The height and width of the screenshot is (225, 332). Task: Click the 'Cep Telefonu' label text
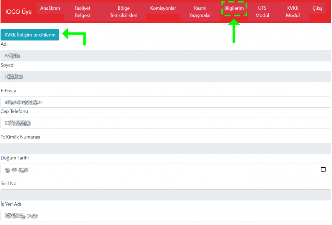(x=14, y=111)
